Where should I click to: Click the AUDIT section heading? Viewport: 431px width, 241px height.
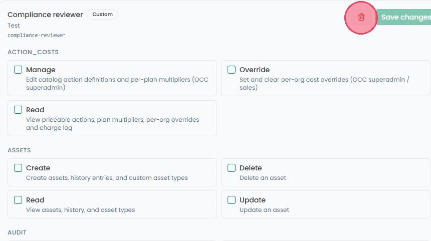point(17,232)
